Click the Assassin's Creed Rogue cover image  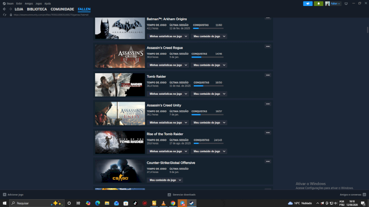coord(120,56)
